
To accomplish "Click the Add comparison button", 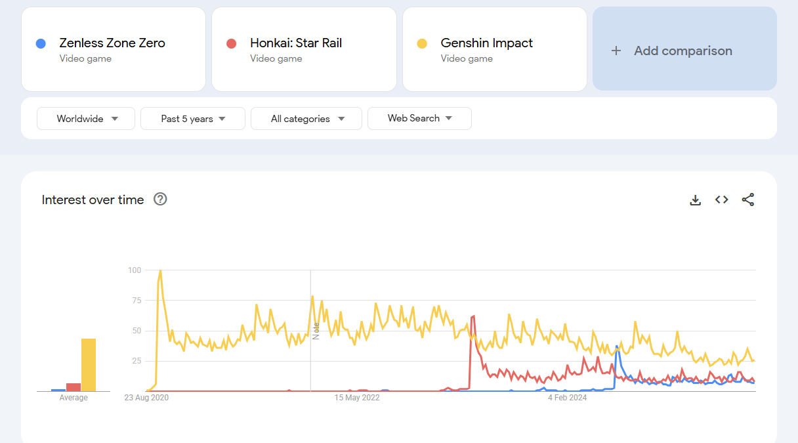I will pos(684,49).
